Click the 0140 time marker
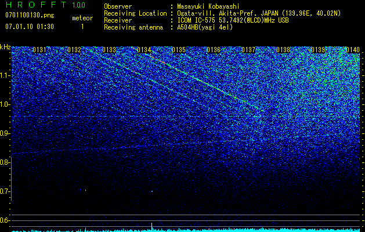The image size is (365, 232). 353,50
